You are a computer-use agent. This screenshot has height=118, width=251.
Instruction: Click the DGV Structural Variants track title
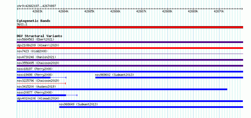tap(39, 36)
